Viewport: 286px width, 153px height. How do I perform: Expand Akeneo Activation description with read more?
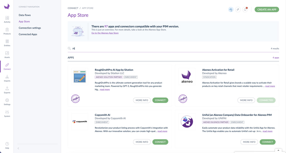(270, 86)
